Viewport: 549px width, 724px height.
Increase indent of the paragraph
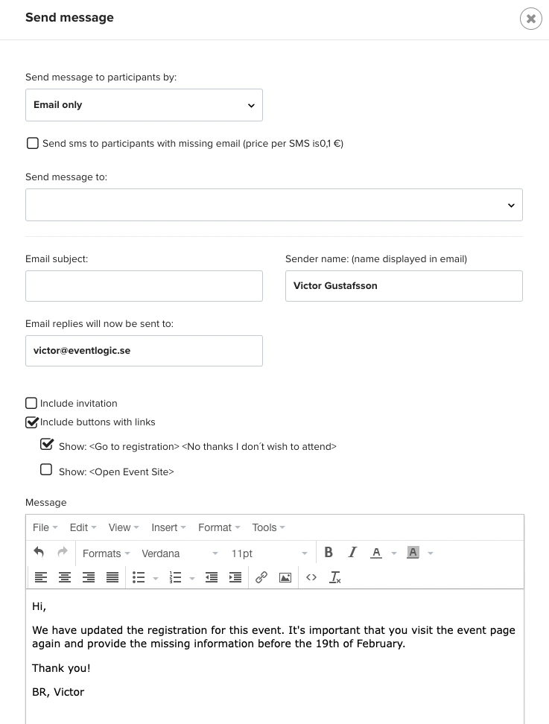click(235, 577)
